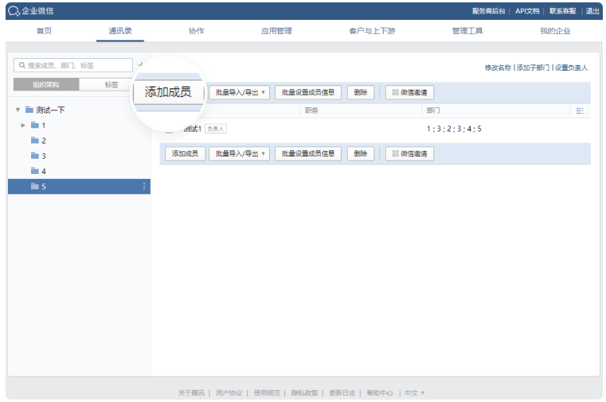606x402 pixels.
Task: Click the folder icon of department 2
Action: point(35,141)
